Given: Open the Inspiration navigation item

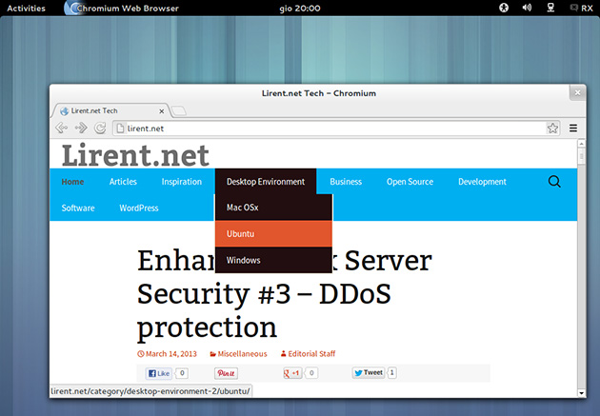Looking at the screenshot, I should point(181,182).
